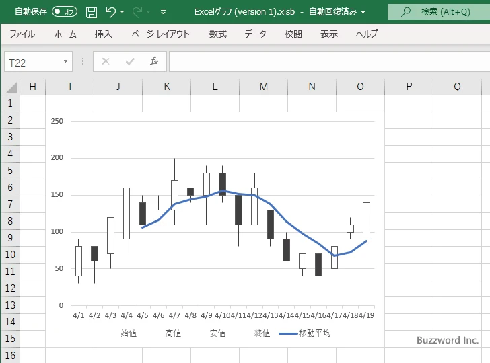Open the 数式 ribbon tab
The height and width of the screenshot is (363, 490).
(218, 34)
